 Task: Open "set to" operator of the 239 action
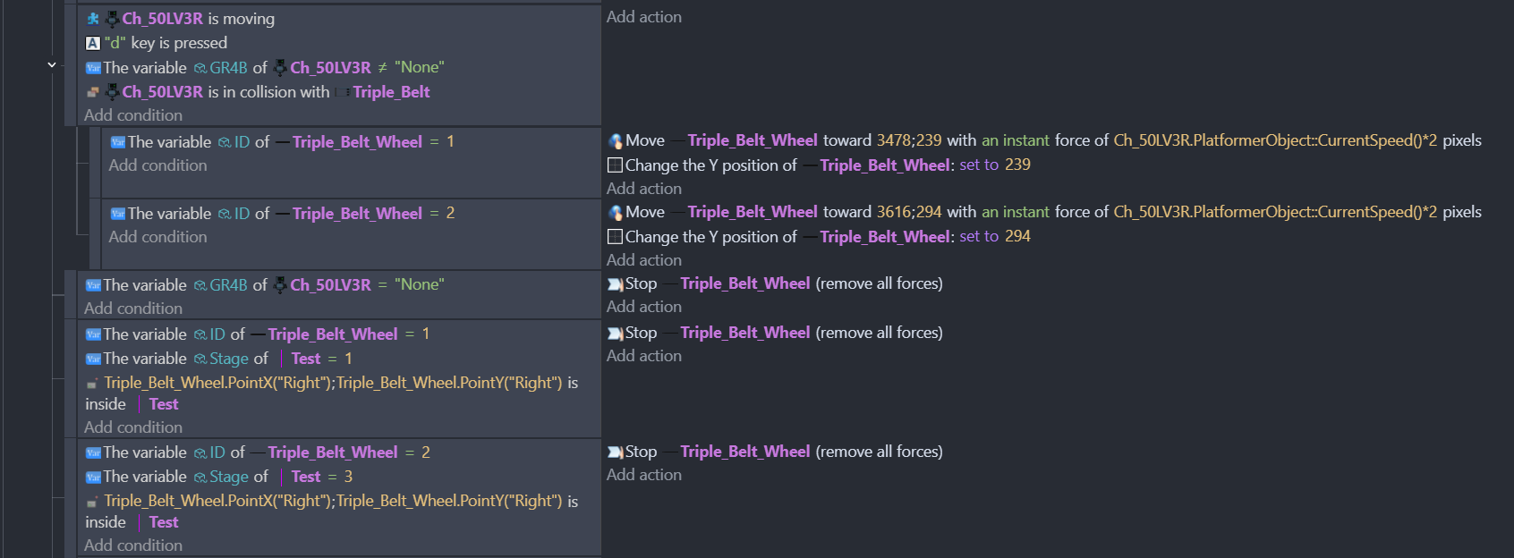(x=979, y=165)
